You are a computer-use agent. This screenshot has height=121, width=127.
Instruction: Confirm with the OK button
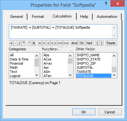pyautogui.click(x=84, y=112)
